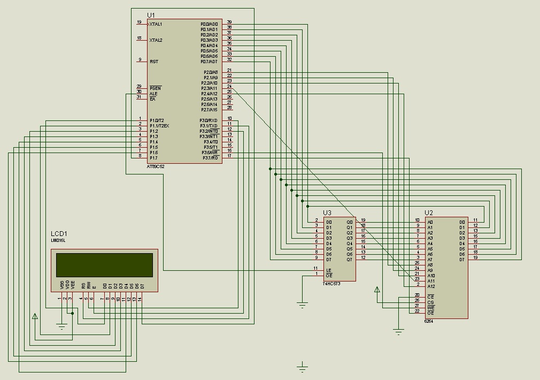
Task: Click pin number 9 at RST
Action: click(x=140, y=59)
